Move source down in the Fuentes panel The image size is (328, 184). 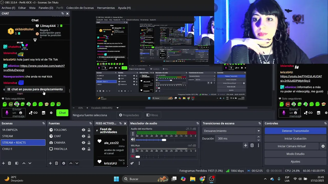tap(77, 163)
